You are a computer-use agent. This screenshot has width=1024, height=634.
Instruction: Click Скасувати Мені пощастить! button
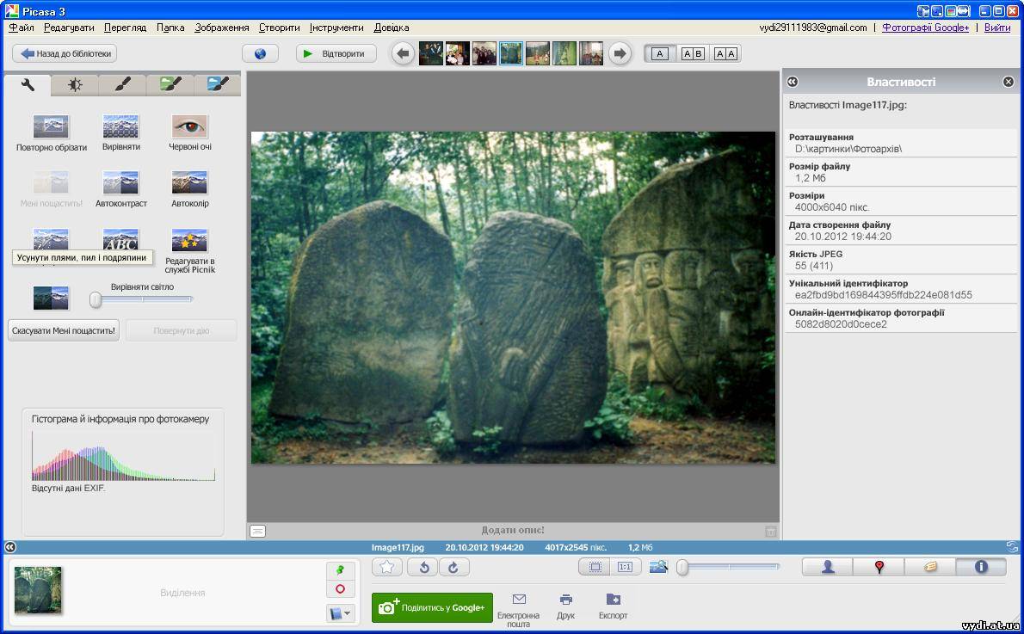(64, 330)
